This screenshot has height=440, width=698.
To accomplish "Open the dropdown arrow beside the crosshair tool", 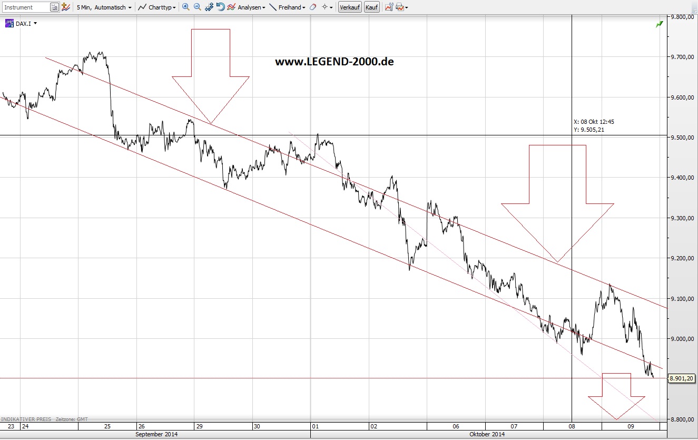I will coord(331,7).
